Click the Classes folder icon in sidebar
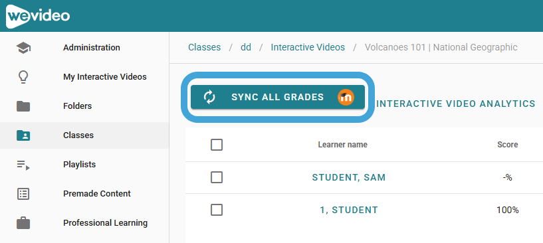Image resolution: width=543 pixels, height=243 pixels. coord(23,135)
